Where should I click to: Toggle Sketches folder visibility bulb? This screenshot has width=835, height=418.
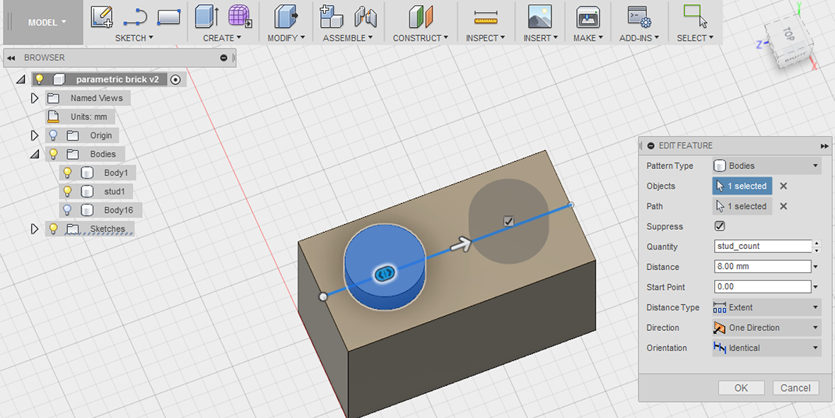(53, 228)
